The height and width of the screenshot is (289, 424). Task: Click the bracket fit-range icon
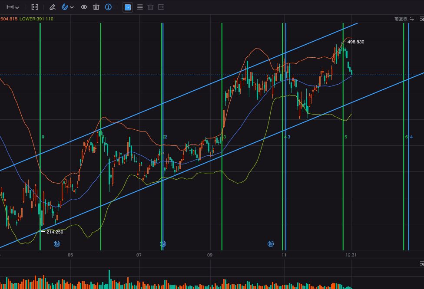coord(35,7)
